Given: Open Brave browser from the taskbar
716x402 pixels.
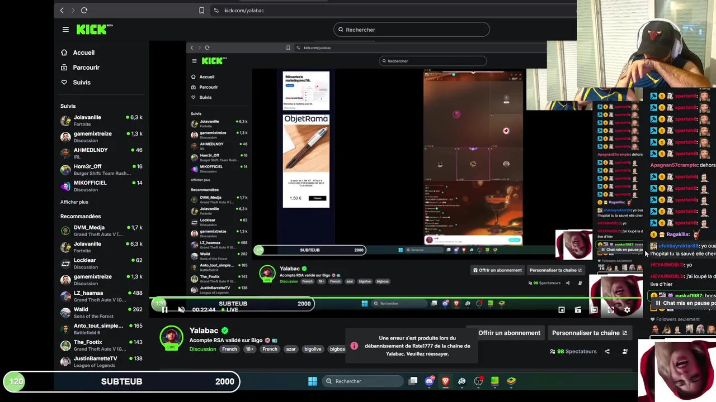Looking at the screenshot, I should (445, 381).
